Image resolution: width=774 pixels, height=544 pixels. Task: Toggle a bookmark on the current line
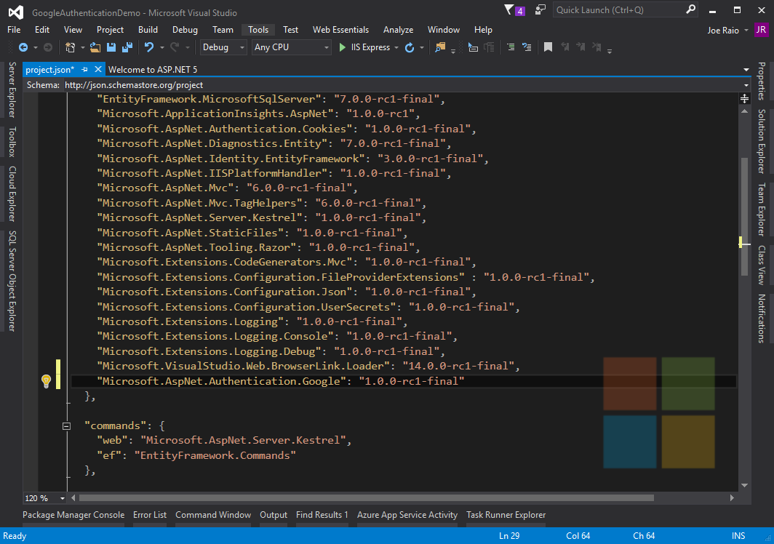pos(548,47)
